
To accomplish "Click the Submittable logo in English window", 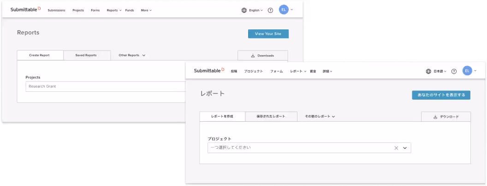I will point(26,10).
